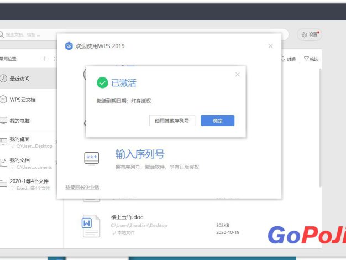Click the serial number monitor icon

92,159
